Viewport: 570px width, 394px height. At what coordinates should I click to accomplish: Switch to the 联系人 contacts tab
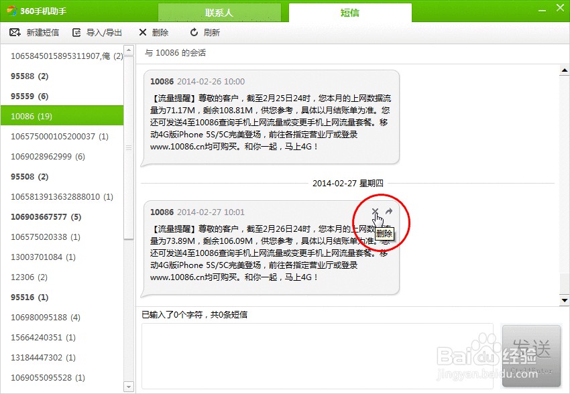(219, 12)
